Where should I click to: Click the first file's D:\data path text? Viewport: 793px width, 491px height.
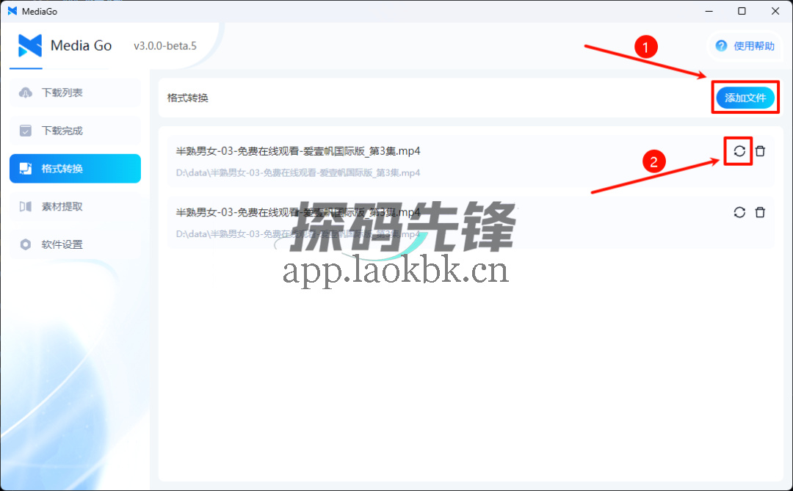298,173
